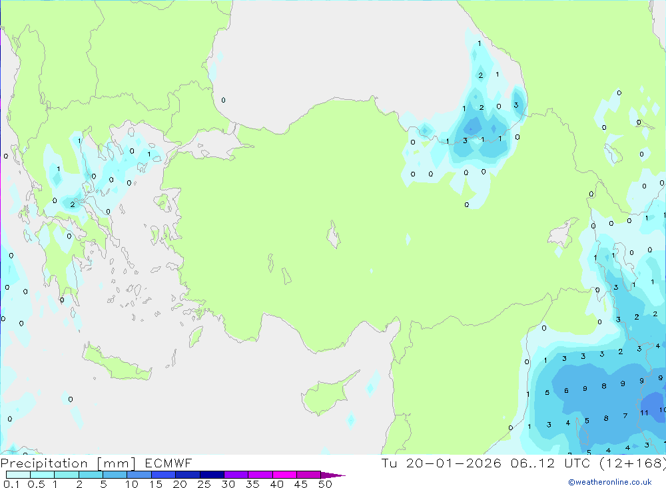Select the 2–5 mm legend color box
The width and height of the screenshot is (666, 488).
91,475
